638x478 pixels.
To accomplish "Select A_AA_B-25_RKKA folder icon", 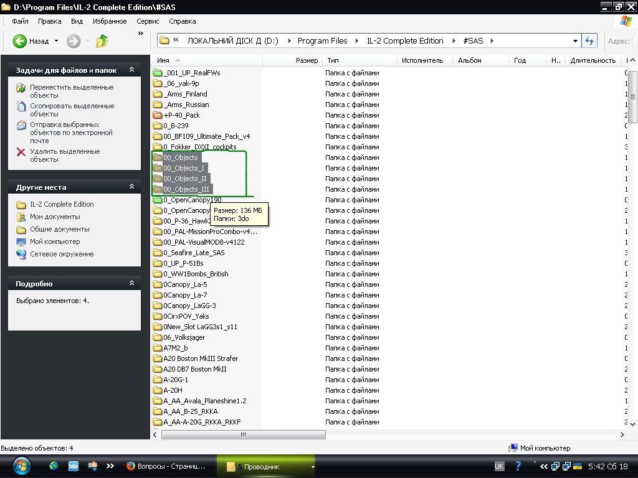I will pos(158,411).
